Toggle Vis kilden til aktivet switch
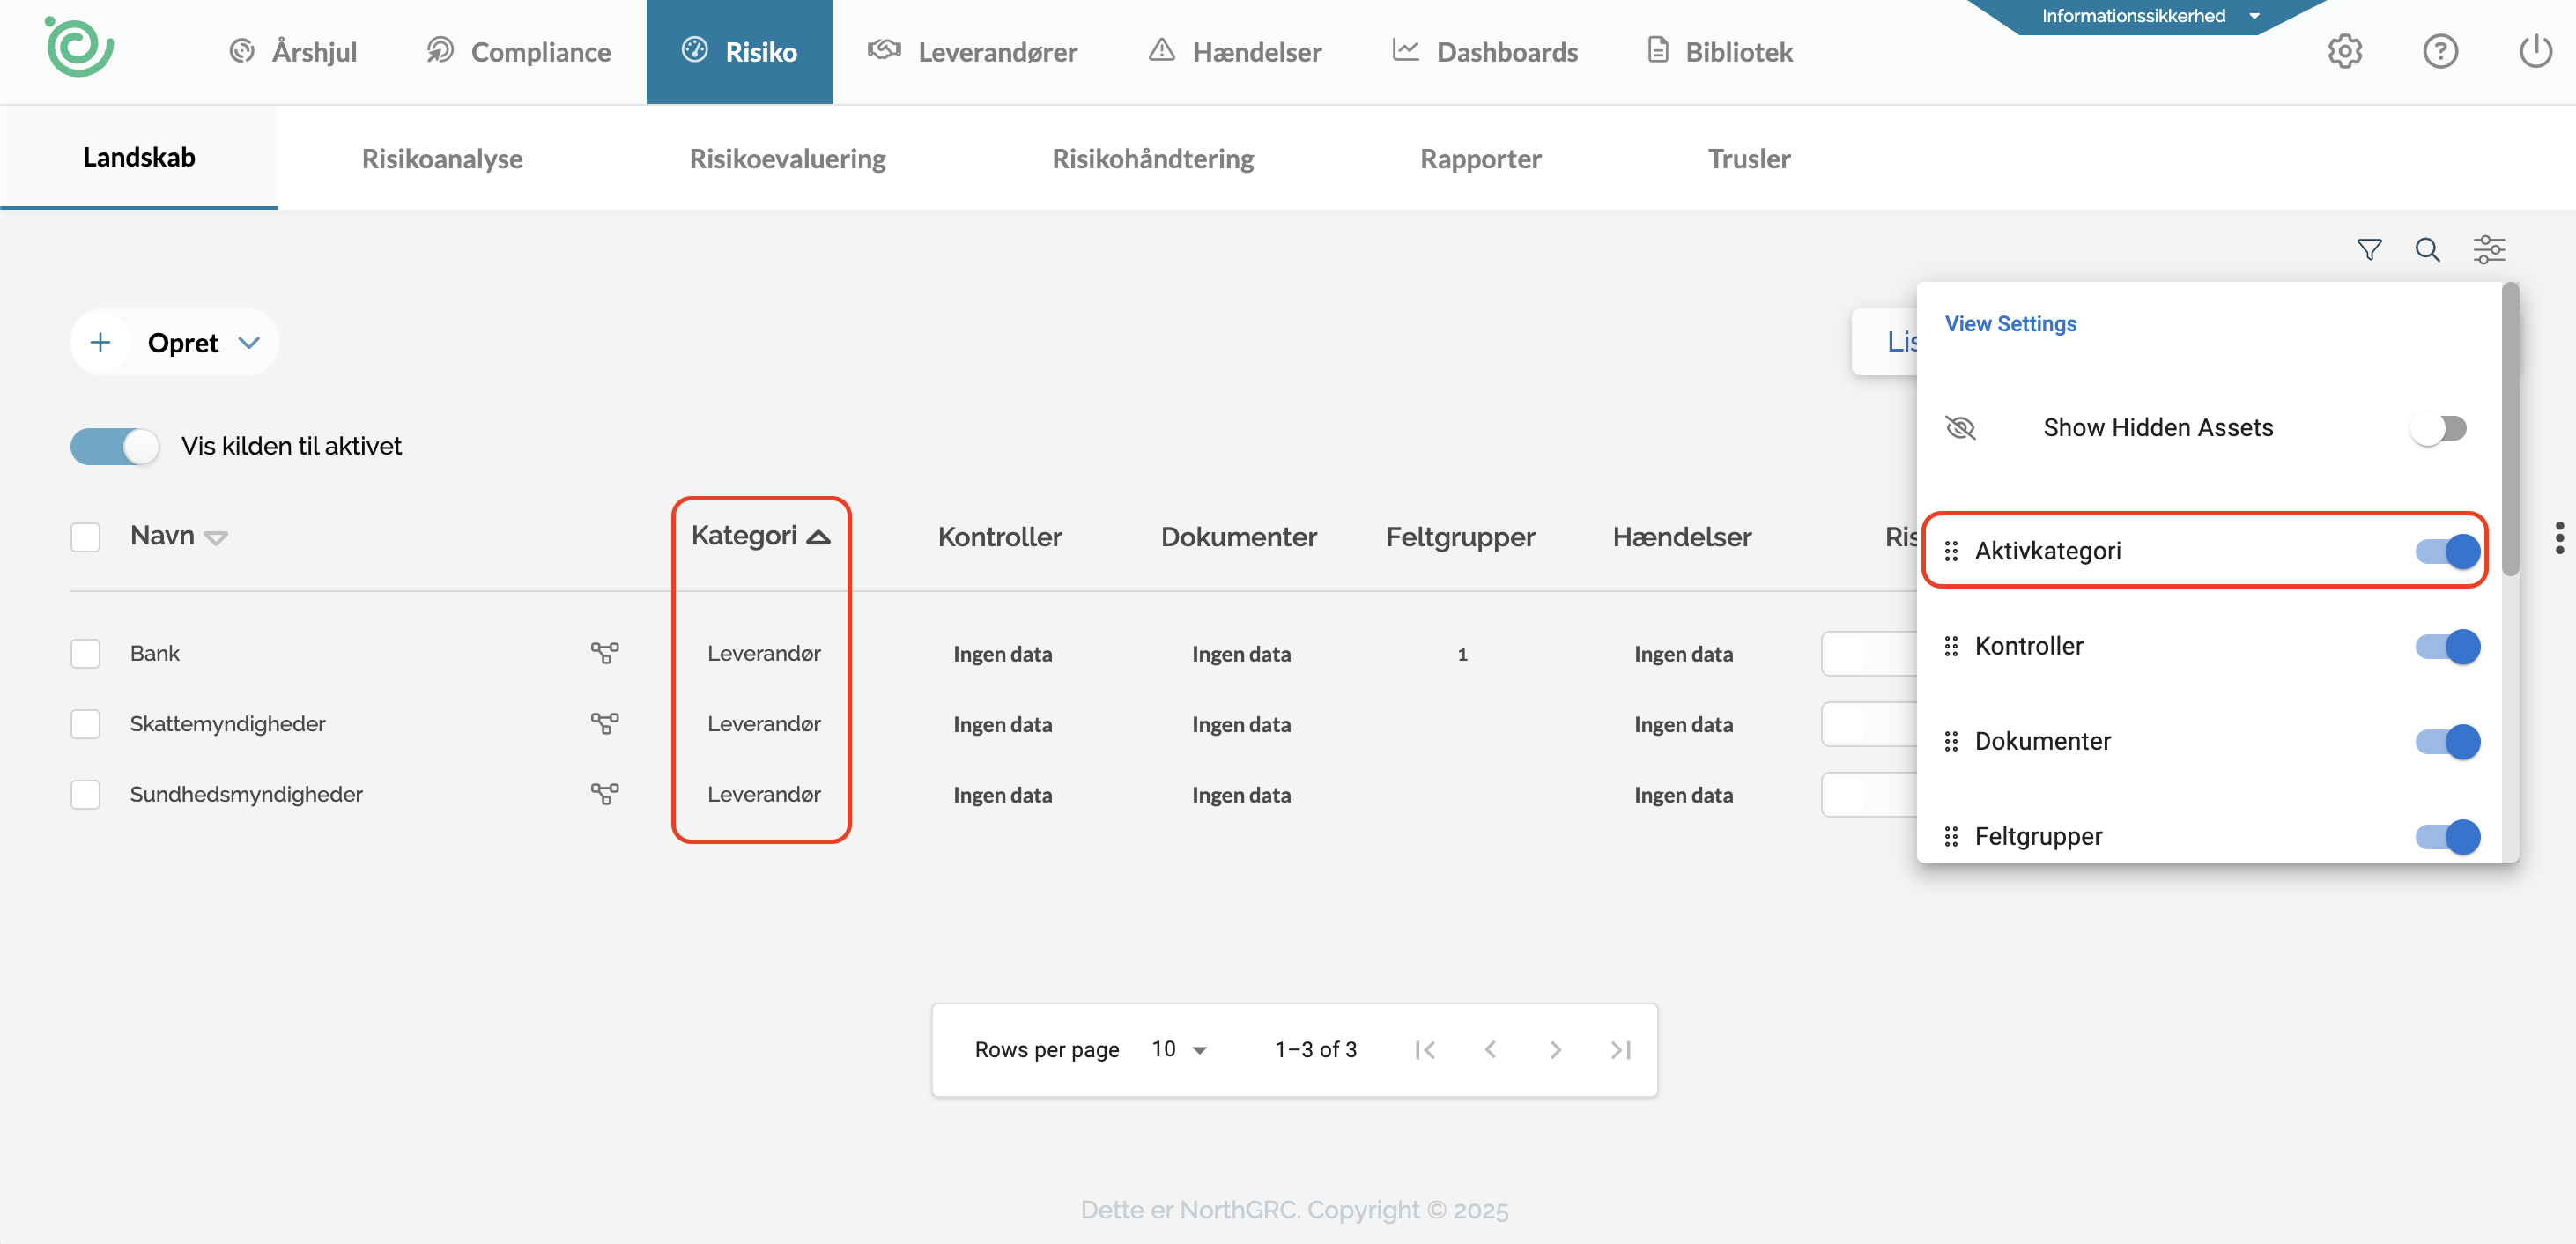Viewport: 2576px width, 1244px height. 115,446
